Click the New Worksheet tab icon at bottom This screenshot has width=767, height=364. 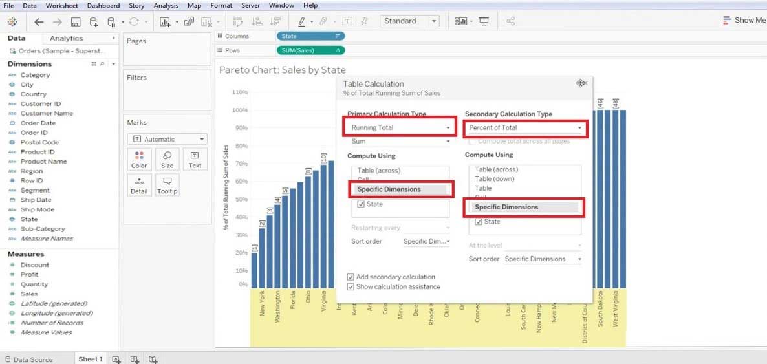(116, 359)
